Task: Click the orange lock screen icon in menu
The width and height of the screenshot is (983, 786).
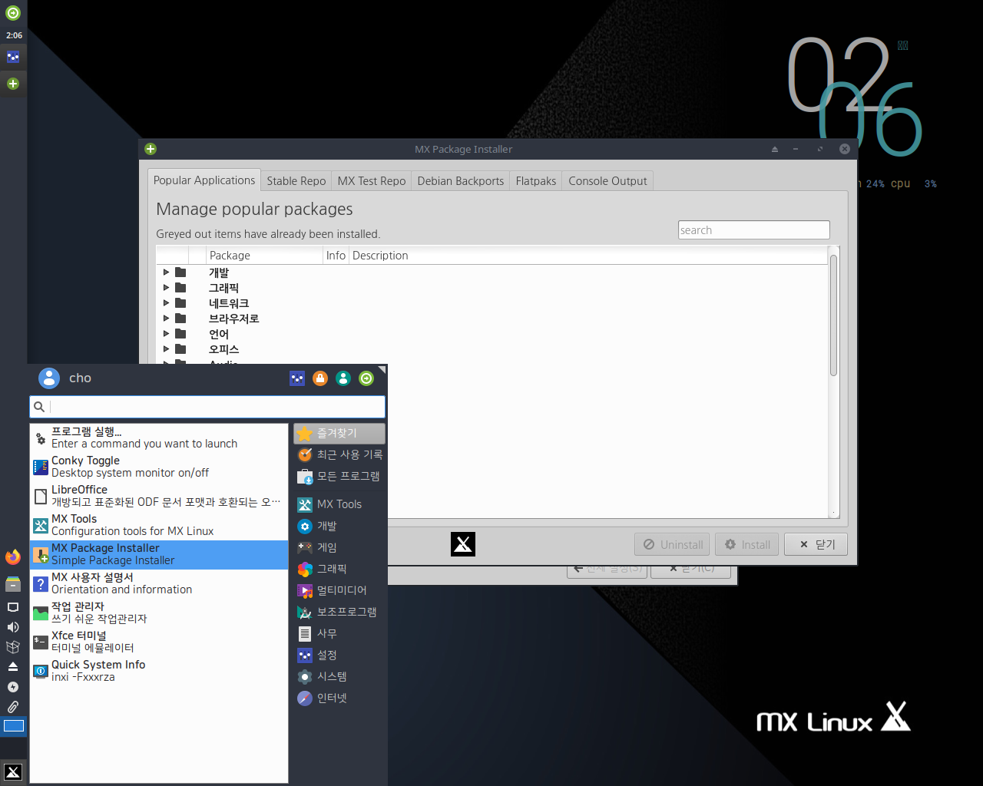Action: [320, 378]
